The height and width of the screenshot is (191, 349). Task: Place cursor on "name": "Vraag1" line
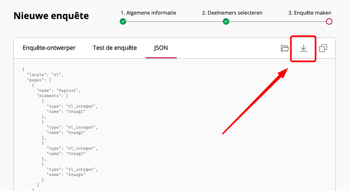click(66, 112)
